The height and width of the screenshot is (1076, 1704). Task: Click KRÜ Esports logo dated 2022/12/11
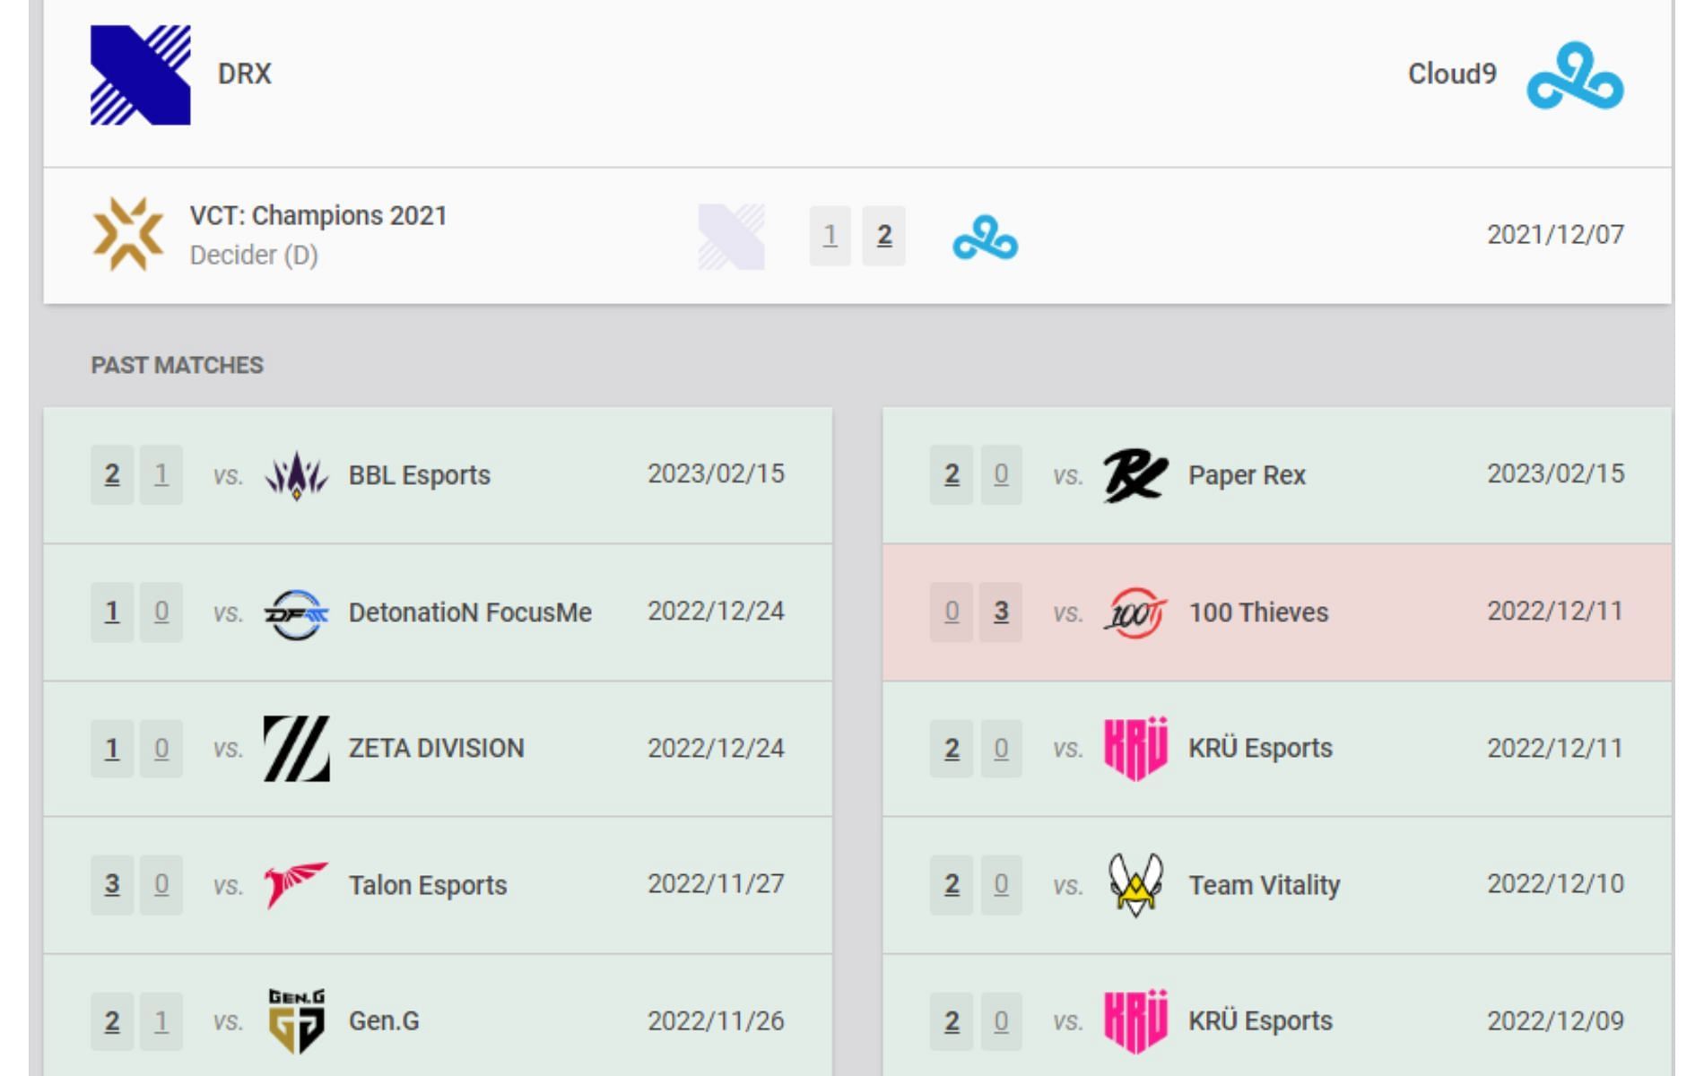click(x=1135, y=749)
